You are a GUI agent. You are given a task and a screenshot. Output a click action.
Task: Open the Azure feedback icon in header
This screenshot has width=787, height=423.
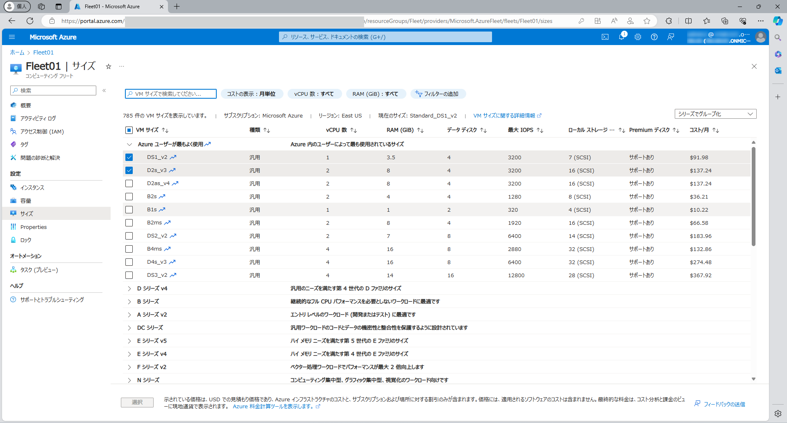pos(671,37)
